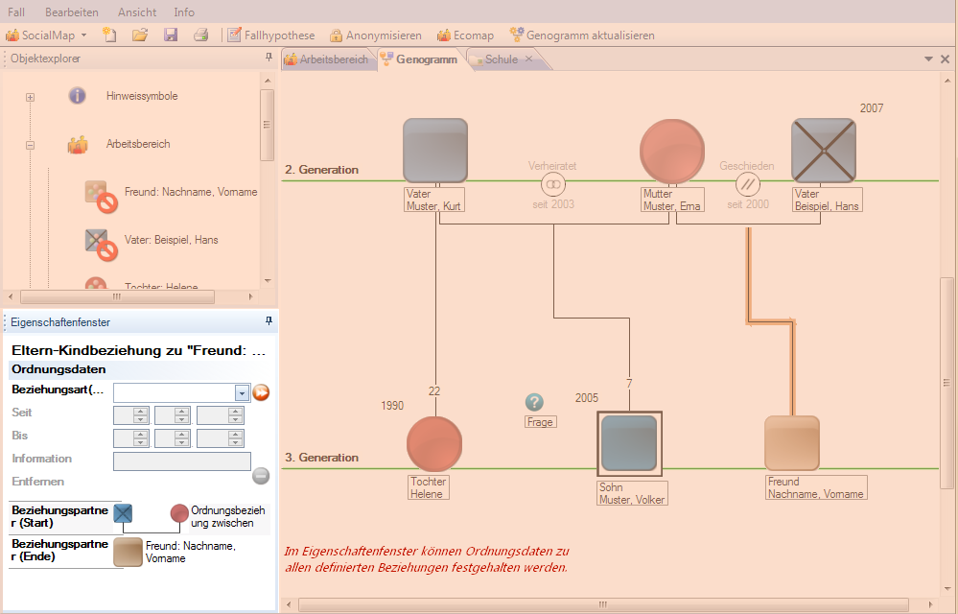Click the Print toolbar icon

coord(201,35)
